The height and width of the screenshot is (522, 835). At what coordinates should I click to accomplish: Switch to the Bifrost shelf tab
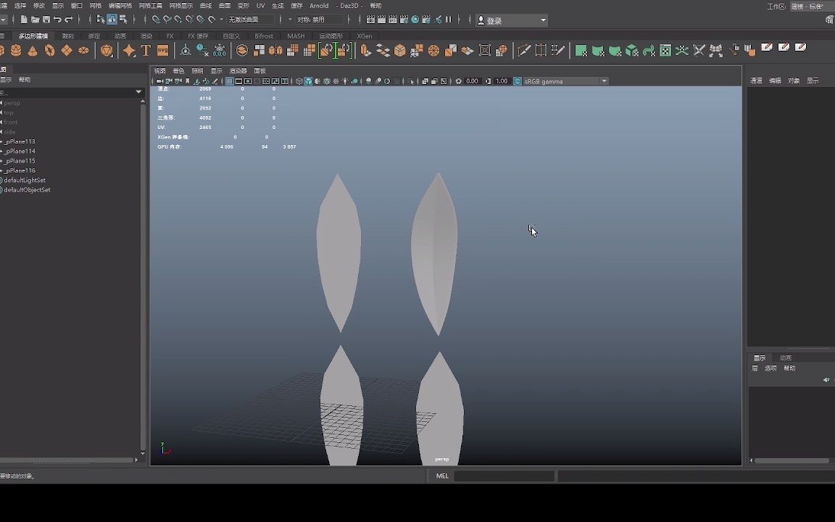(x=264, y=36)
